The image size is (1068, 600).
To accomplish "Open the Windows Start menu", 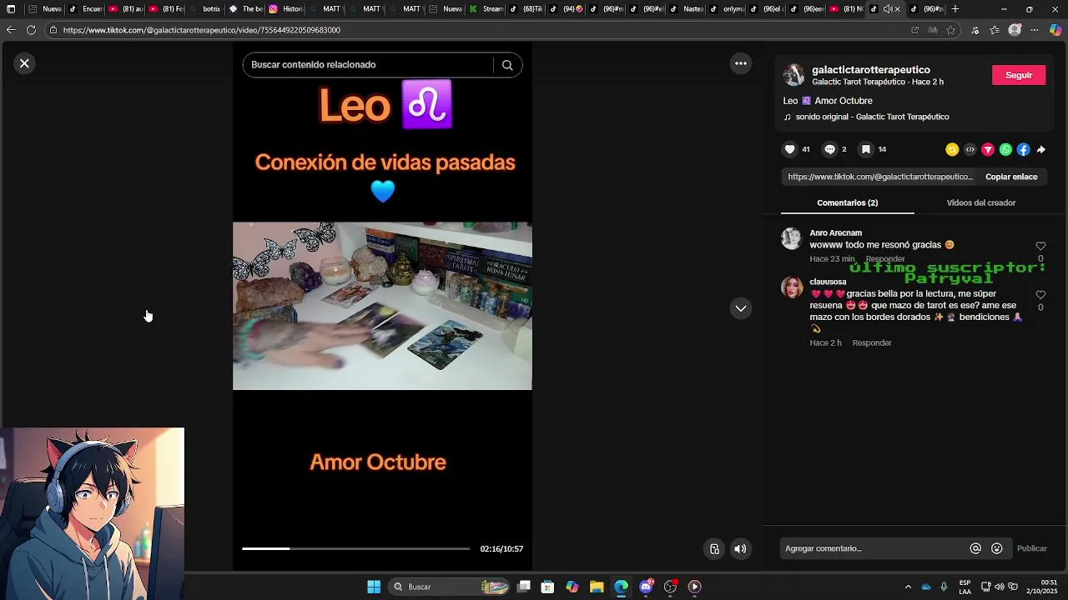I will pyautogui.click(x=374, y=587).
